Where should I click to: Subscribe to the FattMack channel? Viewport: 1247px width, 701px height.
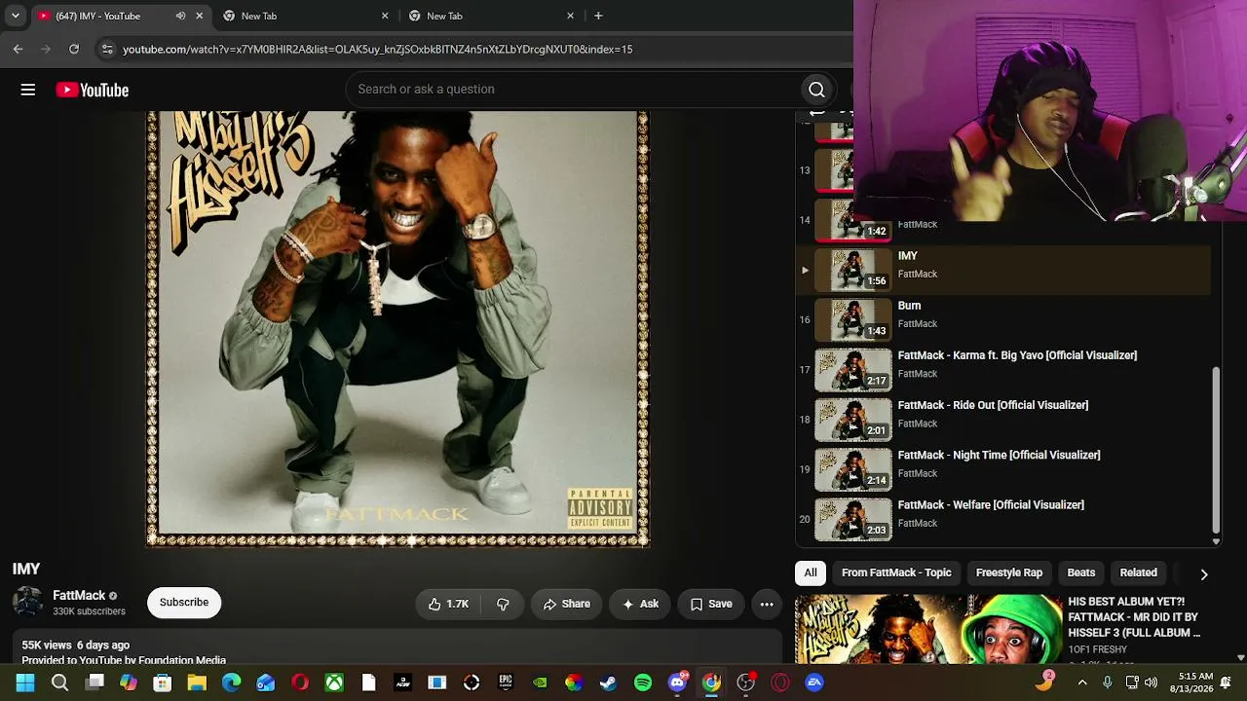pyautogui.click(x=184, y=603)
